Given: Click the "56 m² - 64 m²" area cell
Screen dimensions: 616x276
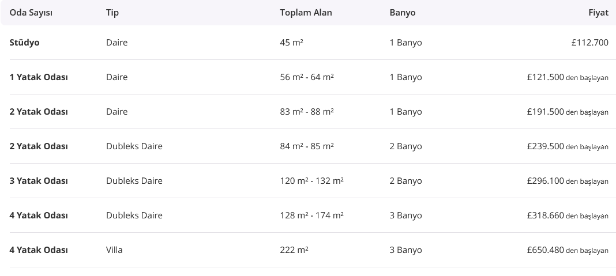Looking at the screenshot, I should tap(307, 77).
